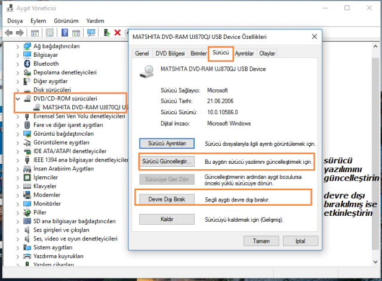The height and width of the screenshot is (281, 382).
Task: Click the driver date value 21.06.2006
Action: pyautogui.click(x=220, y=101)
